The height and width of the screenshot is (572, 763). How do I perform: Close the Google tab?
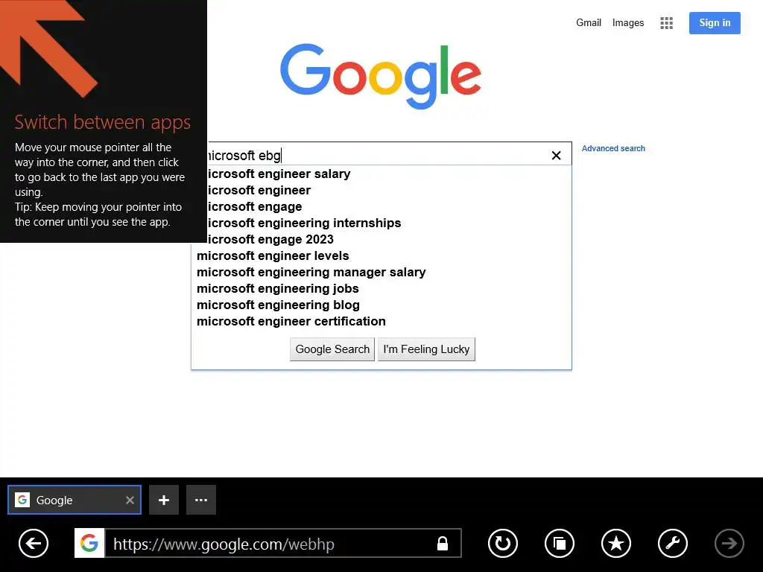point(130,500)
